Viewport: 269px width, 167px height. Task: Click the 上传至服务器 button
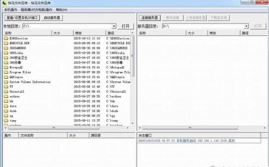point(196,18)
